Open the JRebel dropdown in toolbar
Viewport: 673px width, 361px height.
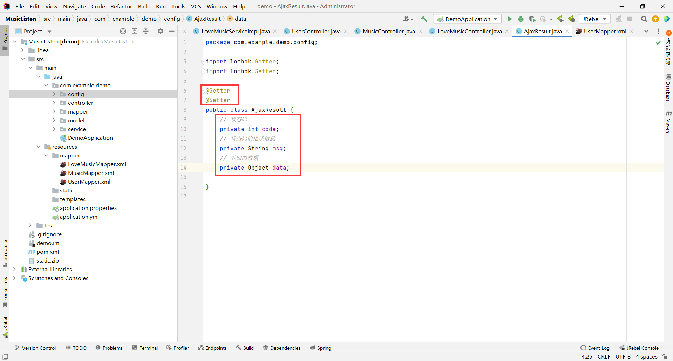point(594,19)
